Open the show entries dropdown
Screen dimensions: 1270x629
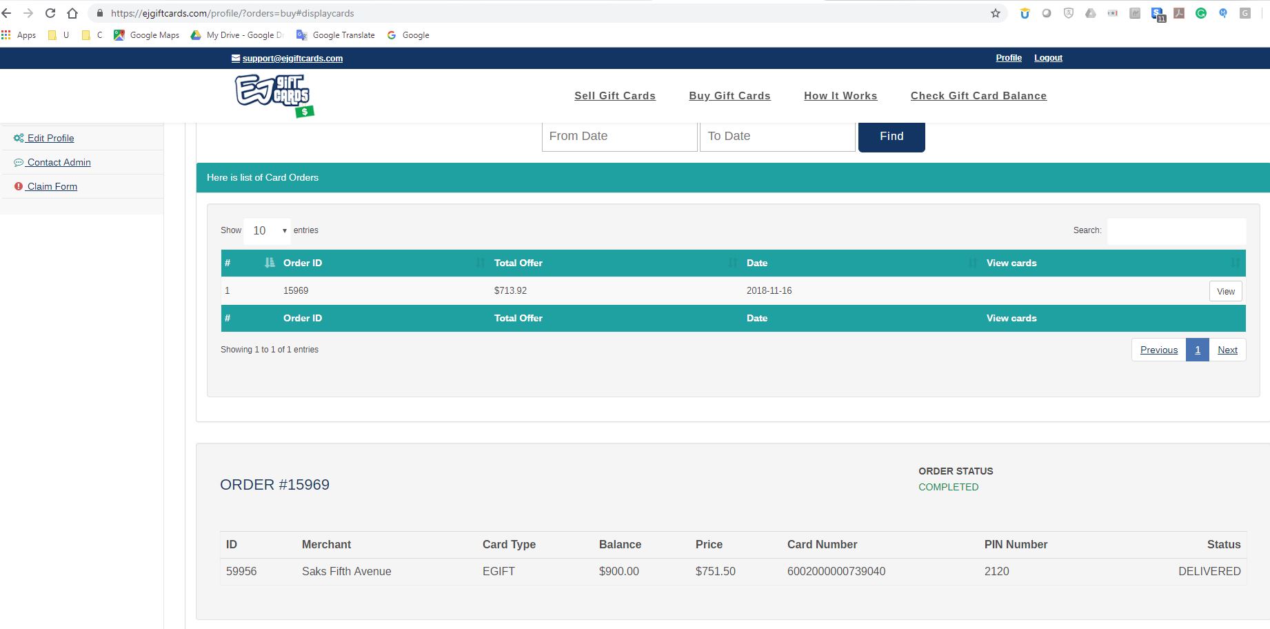point(268,230)
